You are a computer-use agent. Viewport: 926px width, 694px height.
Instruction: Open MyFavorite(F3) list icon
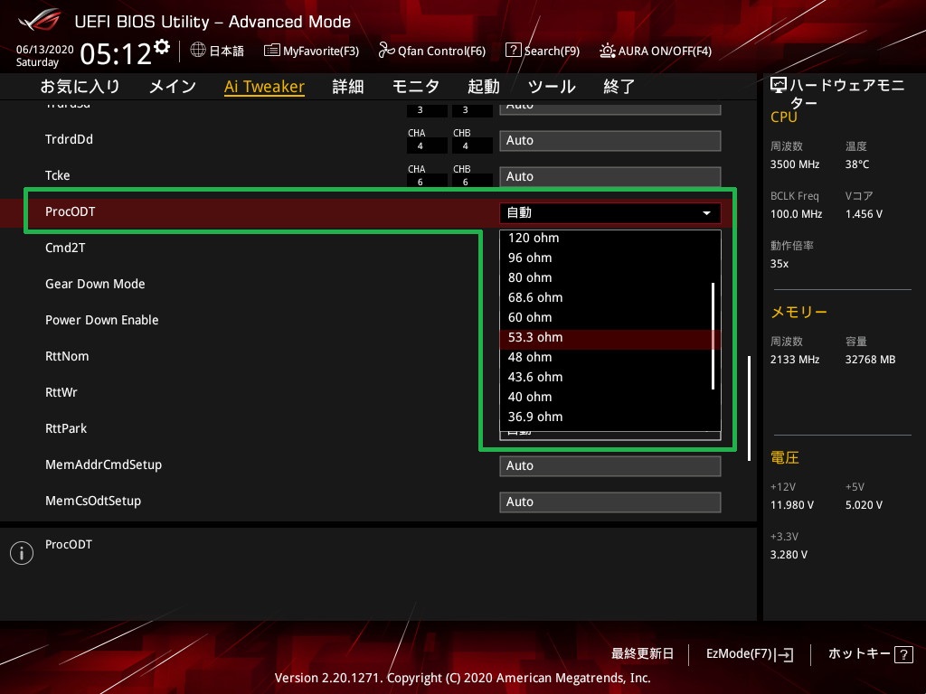(x=271, y=51)
